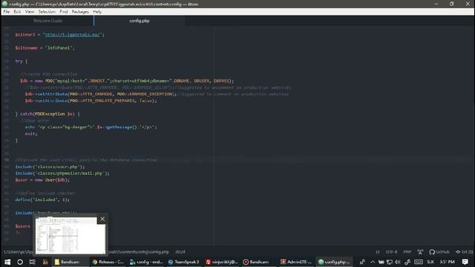This screenshot has height=267, width=475.
Task: Open the pinned app next to Task View
Action: 45,262
